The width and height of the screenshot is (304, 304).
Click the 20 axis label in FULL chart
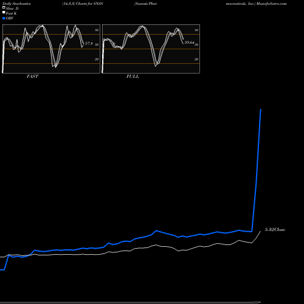[196, 59]
